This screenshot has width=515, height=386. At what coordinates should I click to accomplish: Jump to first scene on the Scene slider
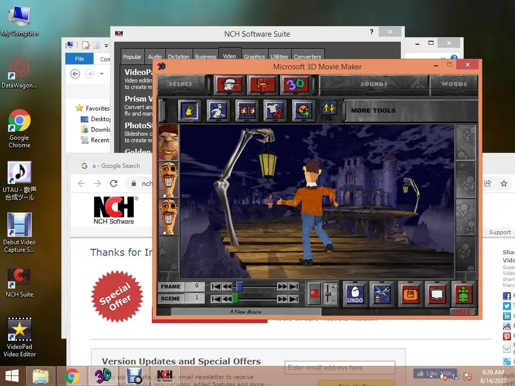[x=216, y=299]
